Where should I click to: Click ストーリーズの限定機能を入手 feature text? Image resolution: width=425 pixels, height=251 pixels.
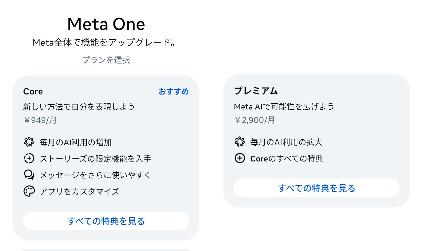tap(96, 159)
